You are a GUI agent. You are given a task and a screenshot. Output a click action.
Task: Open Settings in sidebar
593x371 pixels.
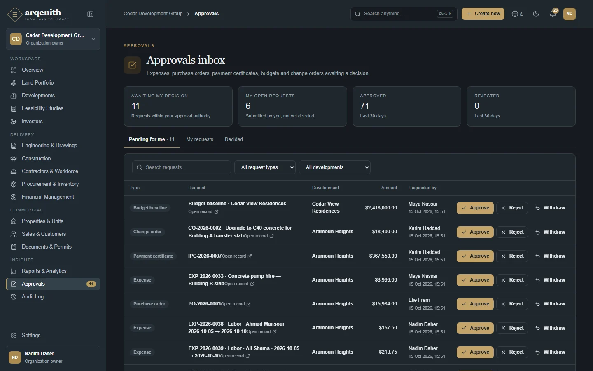[x=53, y=336]
